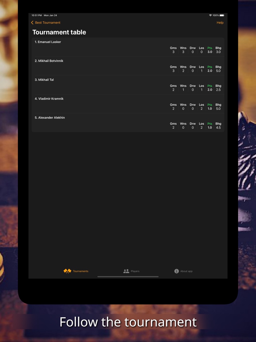Screen dimensions: 256x342
Task: Tap Pts value 3.0 for Lasker
Action: tap(210, 52)
